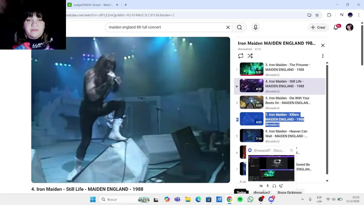Click the video title Still Life heading
Image resolution: width=364 pixels, height=205 pixels.
(87, 189)
